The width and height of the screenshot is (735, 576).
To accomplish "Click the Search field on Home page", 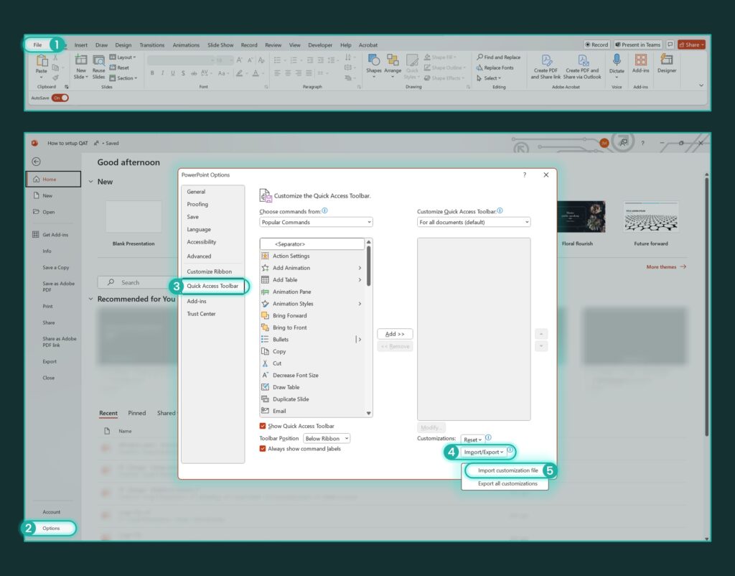I will 139,282.
